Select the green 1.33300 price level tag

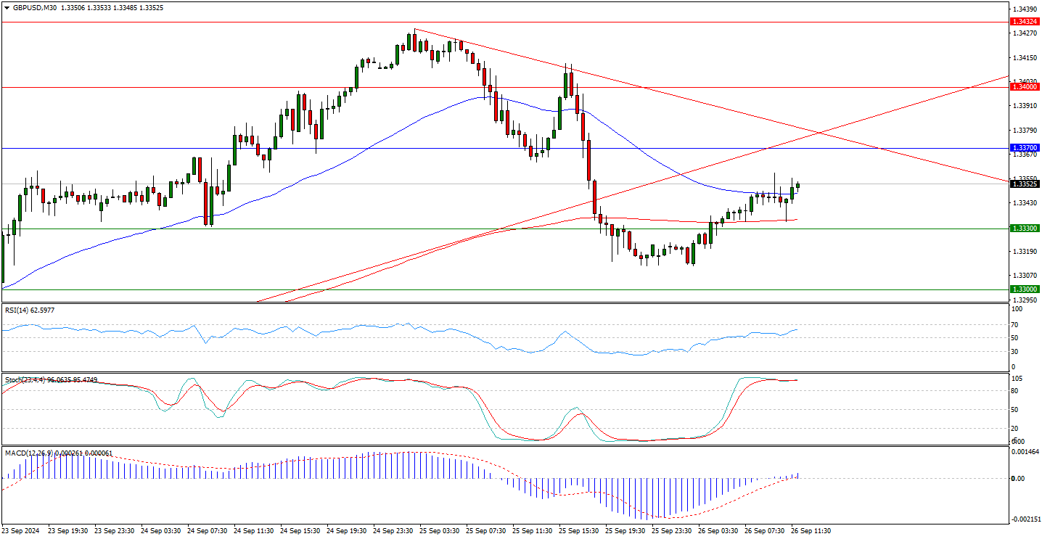tap(1024, 229)
